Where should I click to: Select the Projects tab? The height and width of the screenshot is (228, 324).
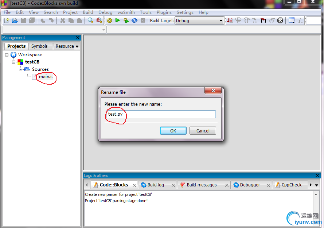pyautogui.click(x=16, y=46)
